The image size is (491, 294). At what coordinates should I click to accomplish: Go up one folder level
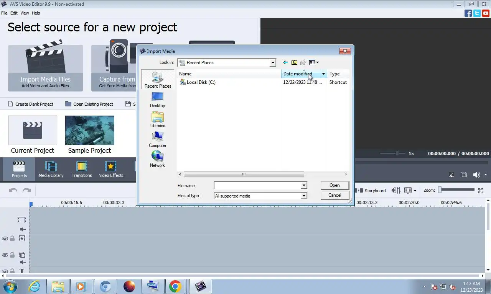294,62
